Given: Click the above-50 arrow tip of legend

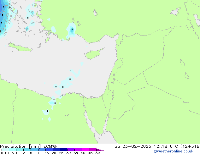Looking at the screenshot, I should click(x=100, y=150).
